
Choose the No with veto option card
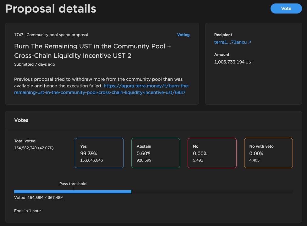click(268, 153)
